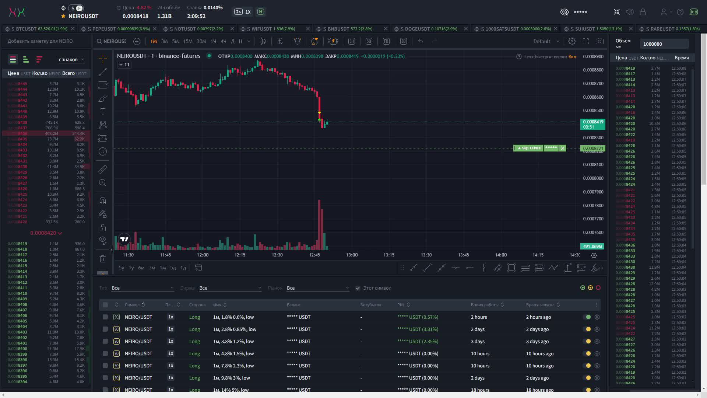Open the 'Биржа' filter dropdown
The image size is (707, 398).
230,288
